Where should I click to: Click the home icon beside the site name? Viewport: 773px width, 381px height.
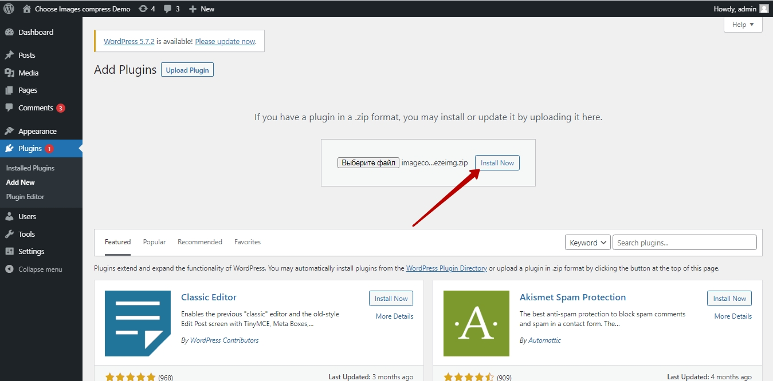[x=27, y=9]
